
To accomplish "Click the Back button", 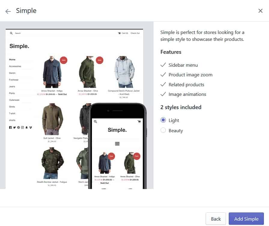I will click(216, 219).
